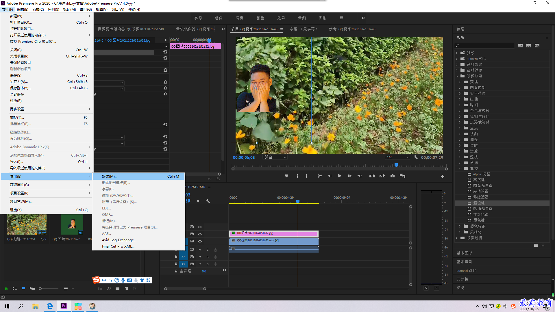Open timeline display settings wrench
The height and width of the screenshot is (312, 555).
[208, 201]
